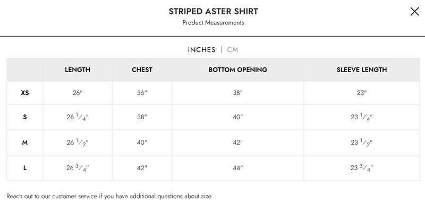The width and height of the screenshot is (425, 213).
Task: Click the Product Measurements subtitle
Action: (x=214, y=23)
